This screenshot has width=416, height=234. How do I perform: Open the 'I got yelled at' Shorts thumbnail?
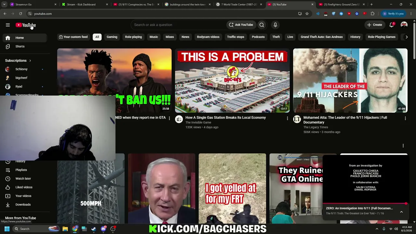(x=232, y=188)
